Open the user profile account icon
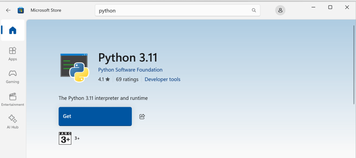Image resolution: width=356 pixels, height=158 pixels. click(280, 10)
